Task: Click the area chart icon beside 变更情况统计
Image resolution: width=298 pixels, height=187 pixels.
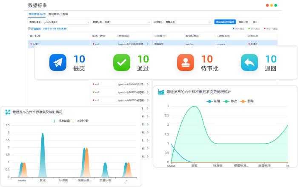Action: click(x=161, y=92)
